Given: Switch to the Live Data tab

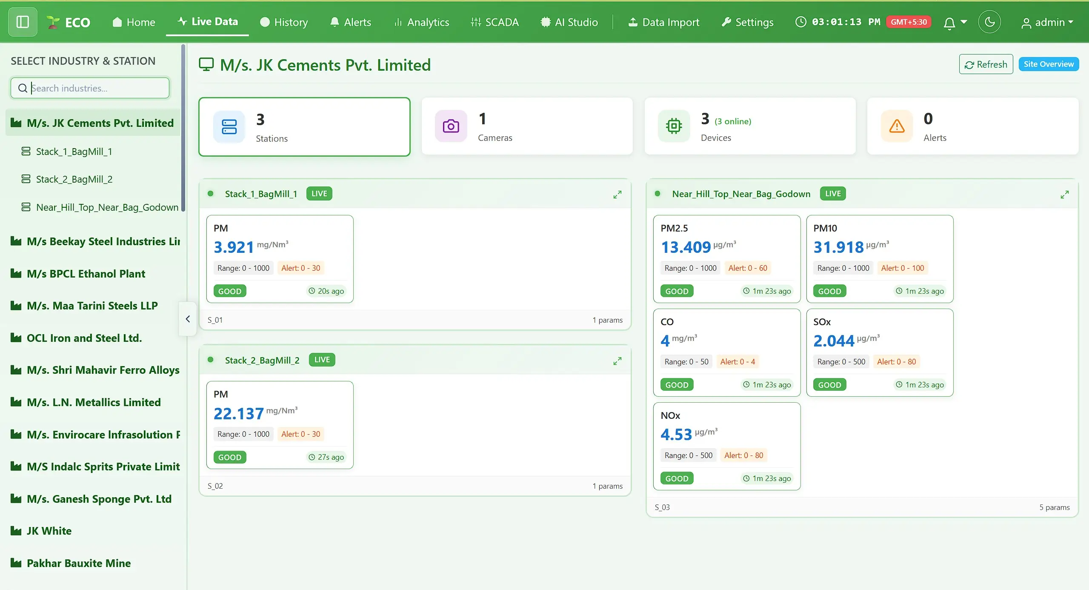Looking at the screenshot, I should (207, 21).
